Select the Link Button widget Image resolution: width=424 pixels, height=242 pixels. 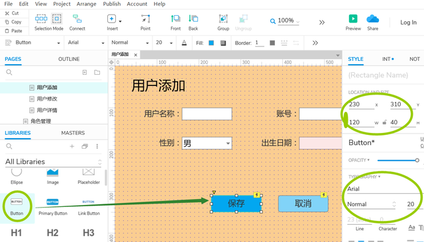click(89, 207)
